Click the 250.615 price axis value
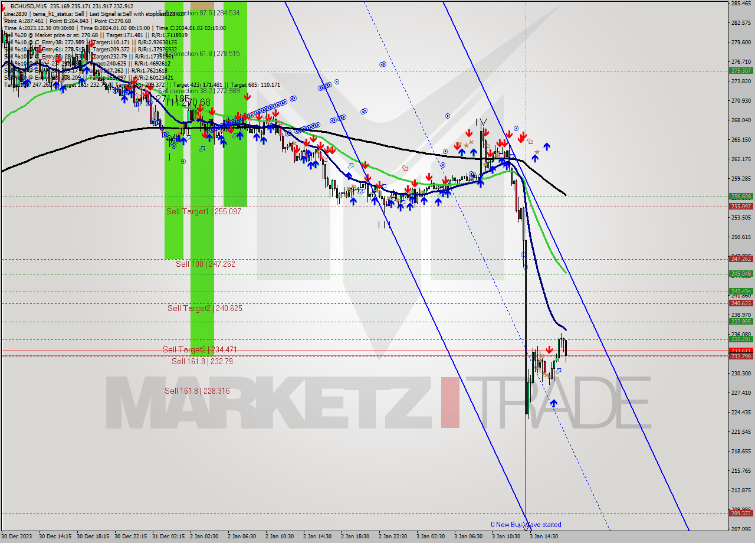The width and height of the screenshot is (755, 543). [741, 237]
